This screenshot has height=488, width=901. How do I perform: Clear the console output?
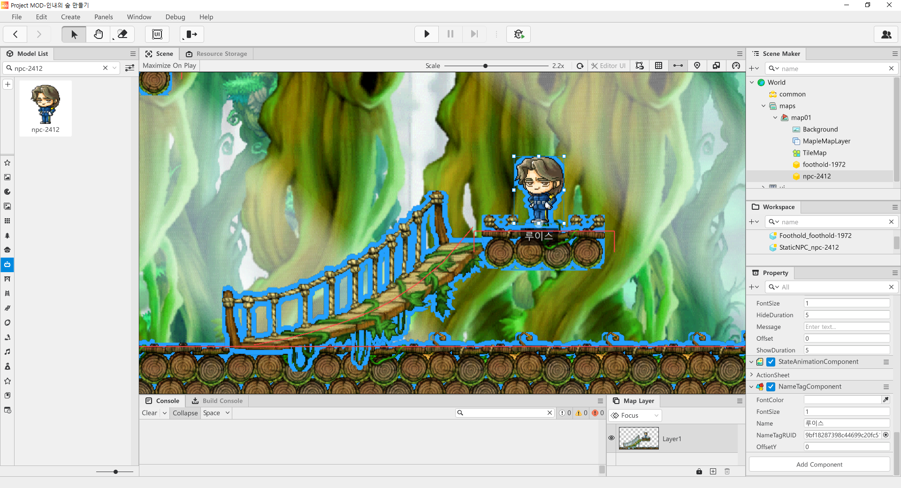[x=149, y=413]
